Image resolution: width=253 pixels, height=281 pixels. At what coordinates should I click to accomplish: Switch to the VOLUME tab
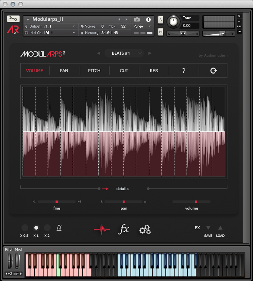[x=35, y=71]
